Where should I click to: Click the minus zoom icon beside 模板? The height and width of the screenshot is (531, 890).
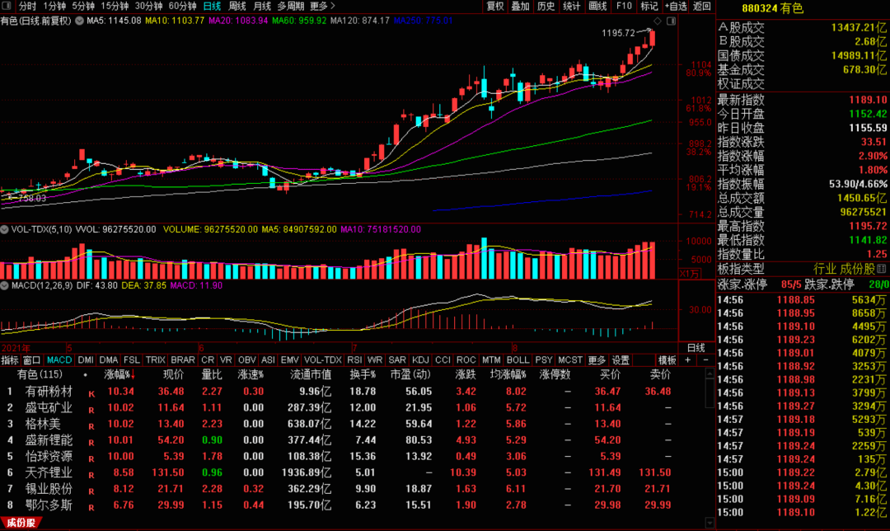(x=705, y=359)
